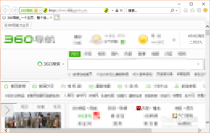The image size is (210, 133).
Task: Click the 设360导航为主页 button
Action: 17,25
